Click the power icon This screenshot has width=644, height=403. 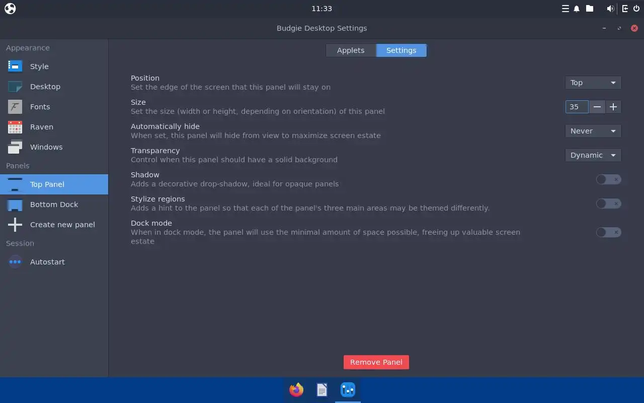(x=636, y=9)
